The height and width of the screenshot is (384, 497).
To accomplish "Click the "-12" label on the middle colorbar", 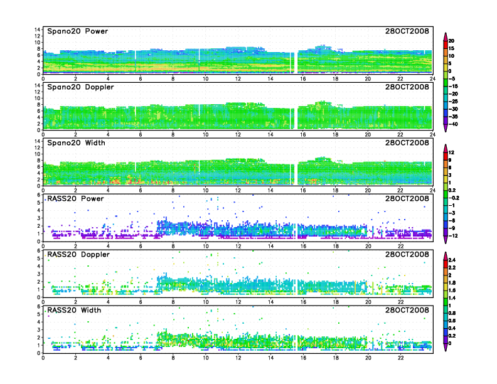I will tap(453, 236).
